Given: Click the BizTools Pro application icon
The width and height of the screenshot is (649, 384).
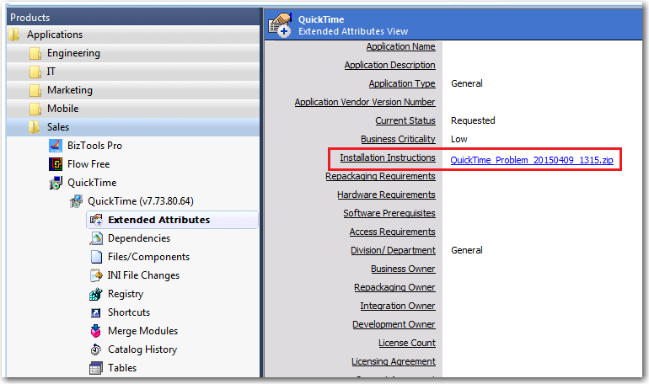Looking at the screenshot, I should tap(55, 146).
